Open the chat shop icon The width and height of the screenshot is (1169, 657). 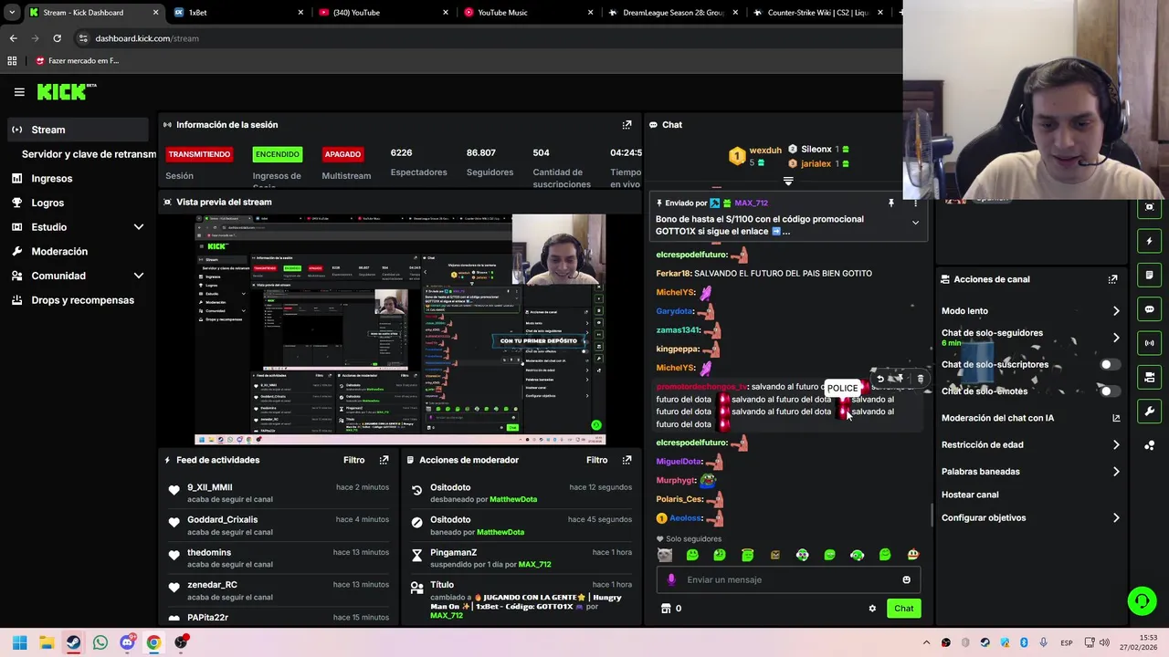coord(666,609)
